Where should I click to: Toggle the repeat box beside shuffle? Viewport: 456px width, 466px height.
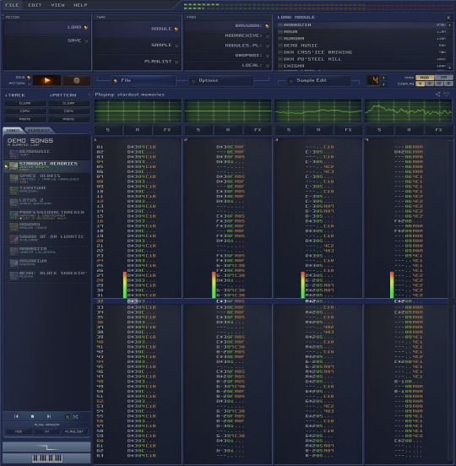[68, 417]
